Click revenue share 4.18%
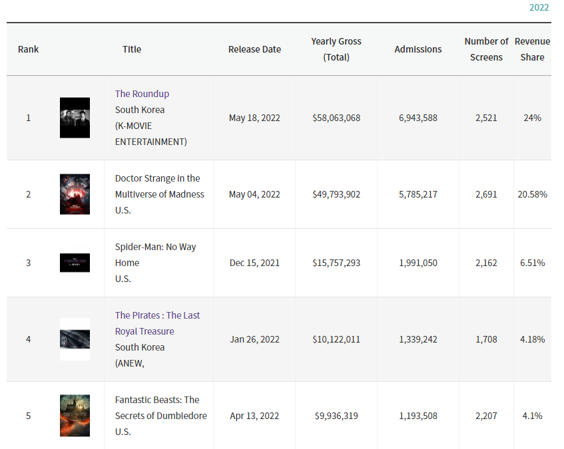This screenshot has height=449, width=564. point(532,339)
